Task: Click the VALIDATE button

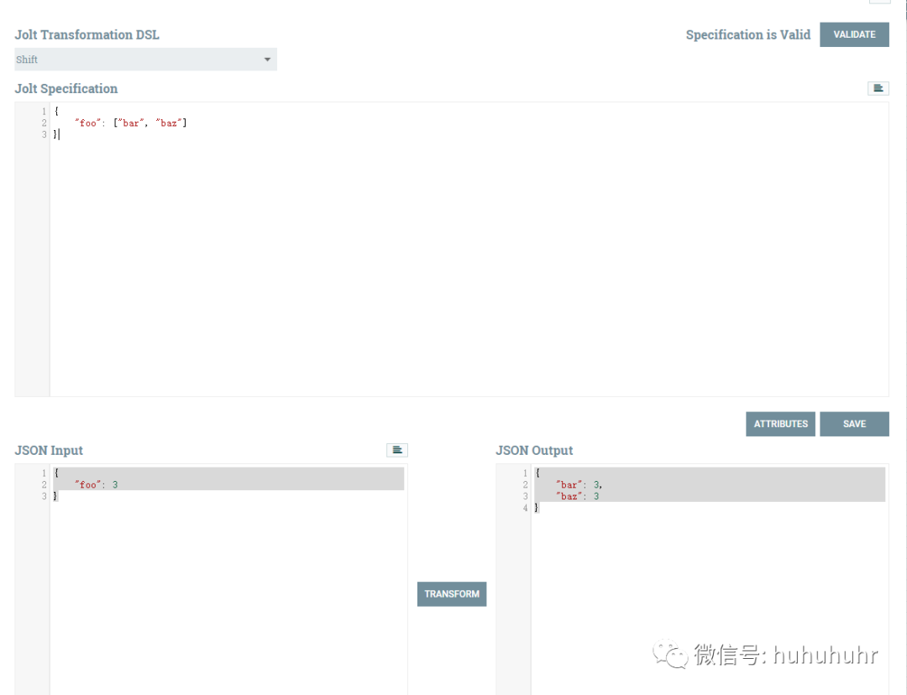Action: tap(854, 34)
